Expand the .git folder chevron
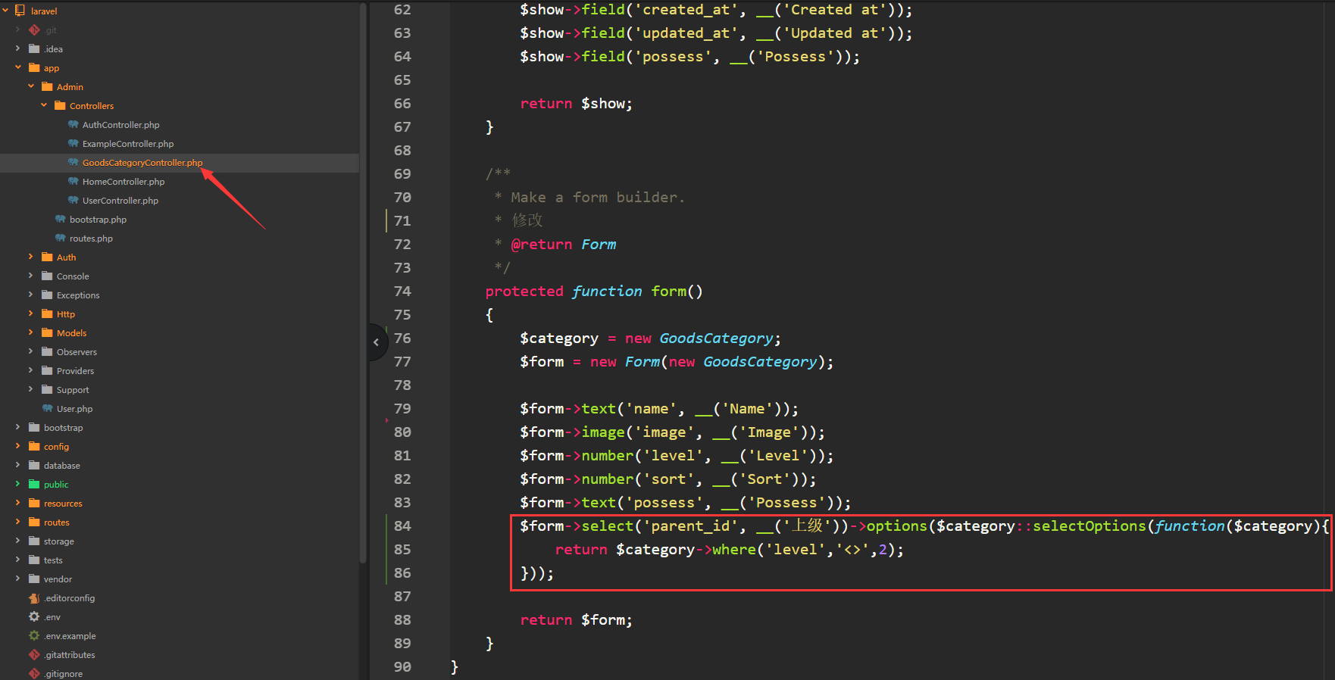This screenshot has width=1335, height=680. [17, 30]
